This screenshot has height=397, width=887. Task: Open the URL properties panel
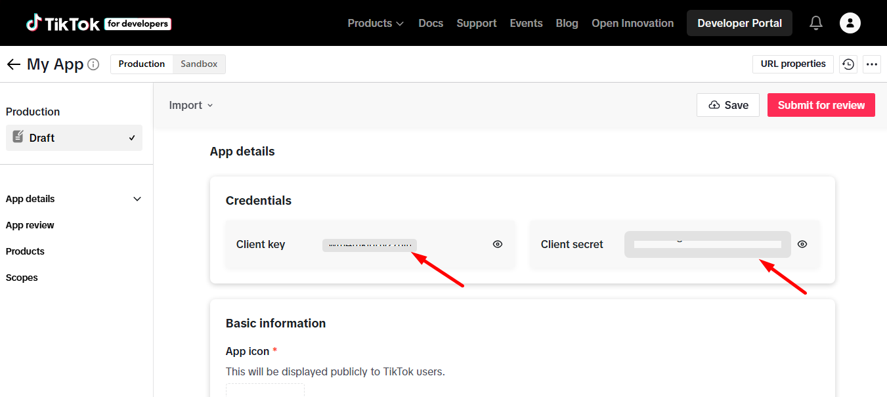[x=792, y=64]
